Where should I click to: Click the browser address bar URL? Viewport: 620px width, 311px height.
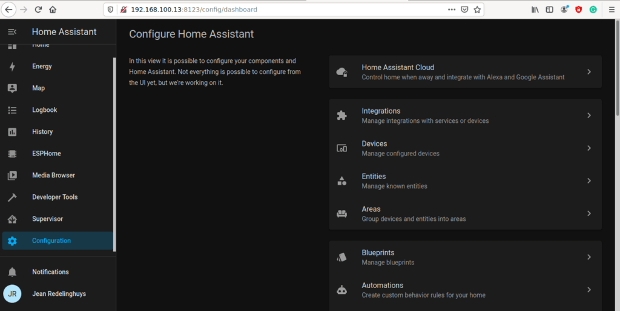point(194,10)
